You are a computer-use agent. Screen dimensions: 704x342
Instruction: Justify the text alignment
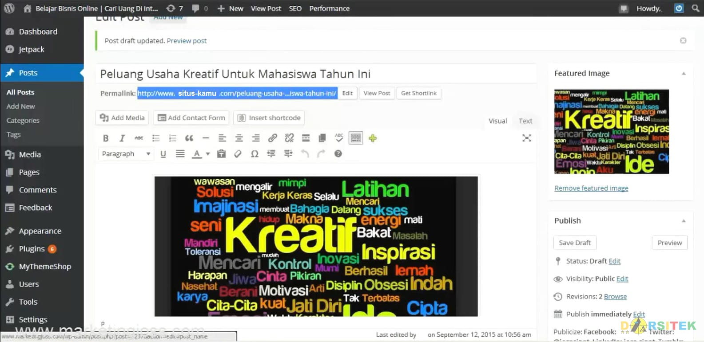(180, 154)
